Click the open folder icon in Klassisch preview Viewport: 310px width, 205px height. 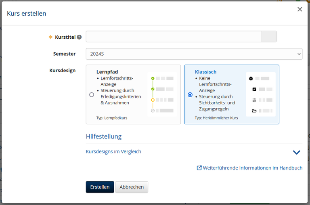[254, 111]
